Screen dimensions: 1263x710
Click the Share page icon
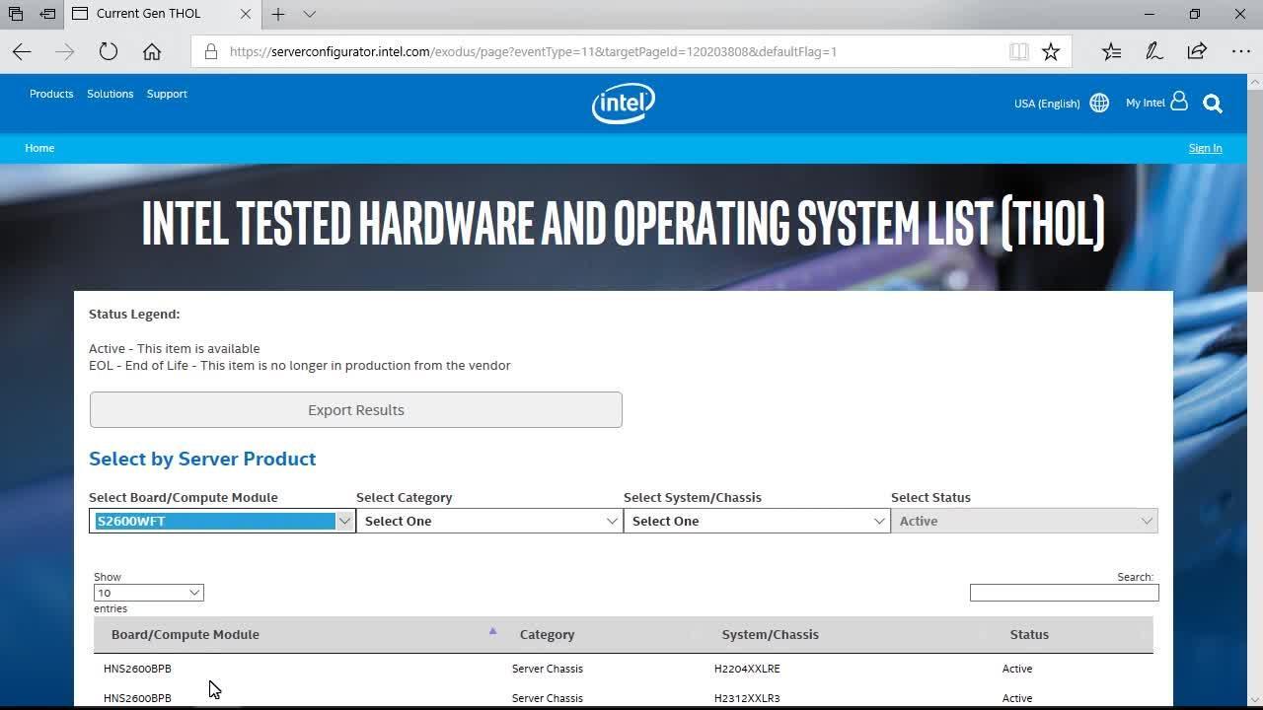(x=1197, y=51)
